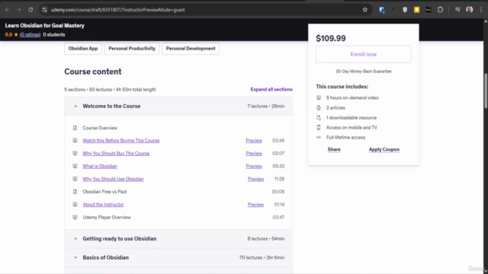Open the (0 ratings) link

click(30, 34)
